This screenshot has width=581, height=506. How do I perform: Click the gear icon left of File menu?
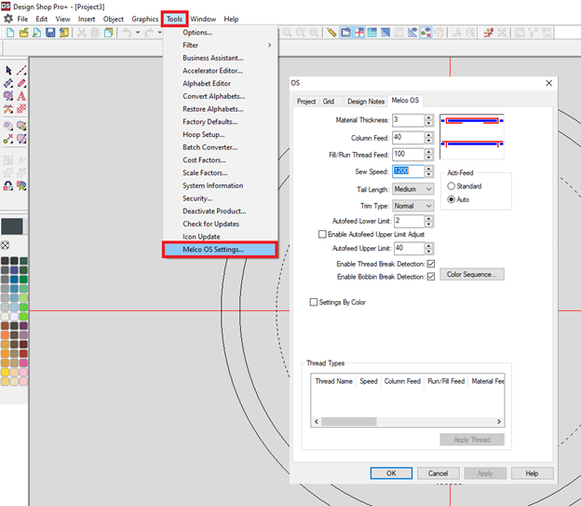click(7, 19)
